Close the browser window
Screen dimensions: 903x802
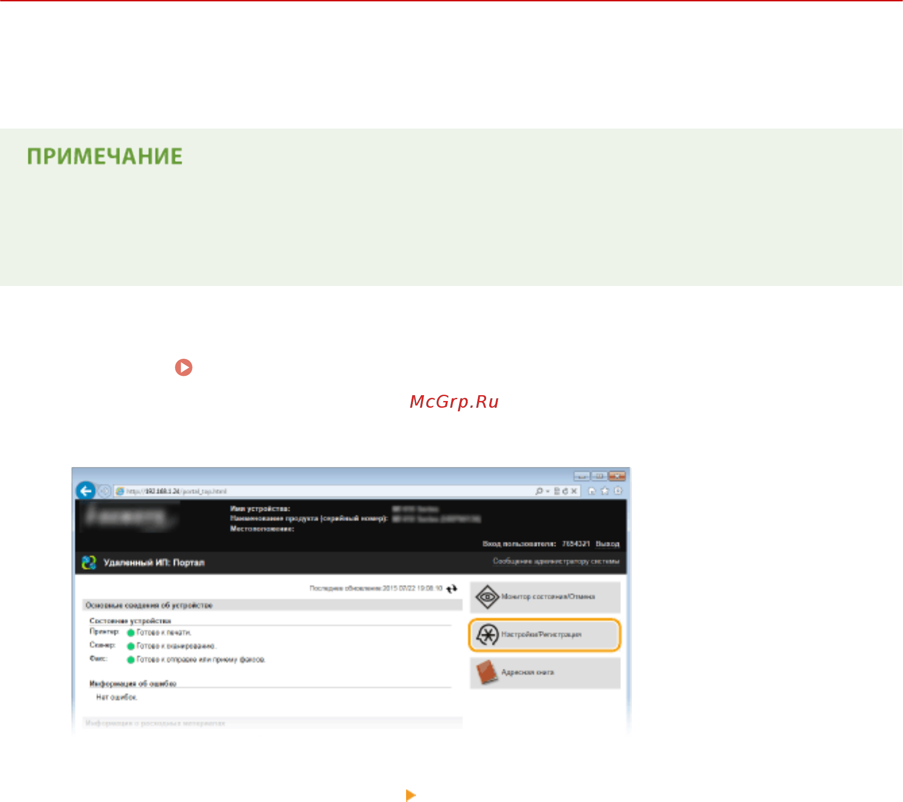point(617,476)
